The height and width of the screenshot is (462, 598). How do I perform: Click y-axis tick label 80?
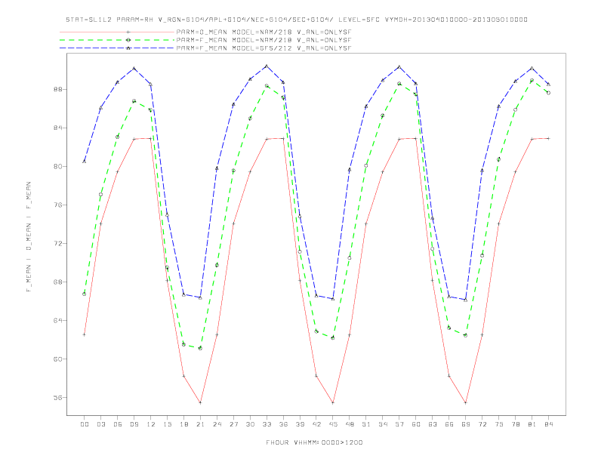point(58,167)
